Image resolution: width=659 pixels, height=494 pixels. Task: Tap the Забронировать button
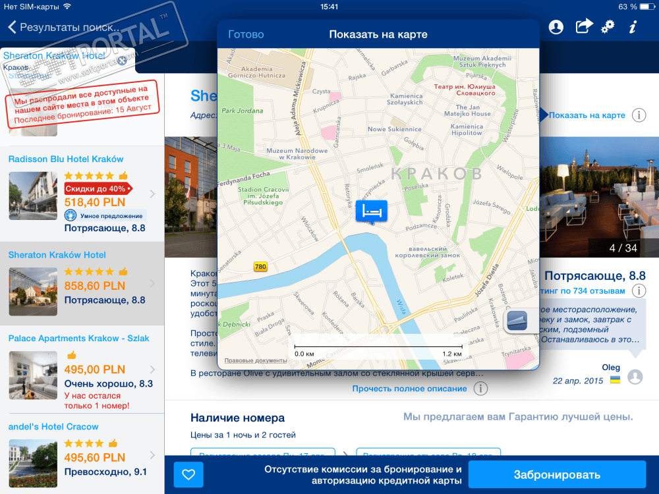pyautogui.click(x=557, y=475)
